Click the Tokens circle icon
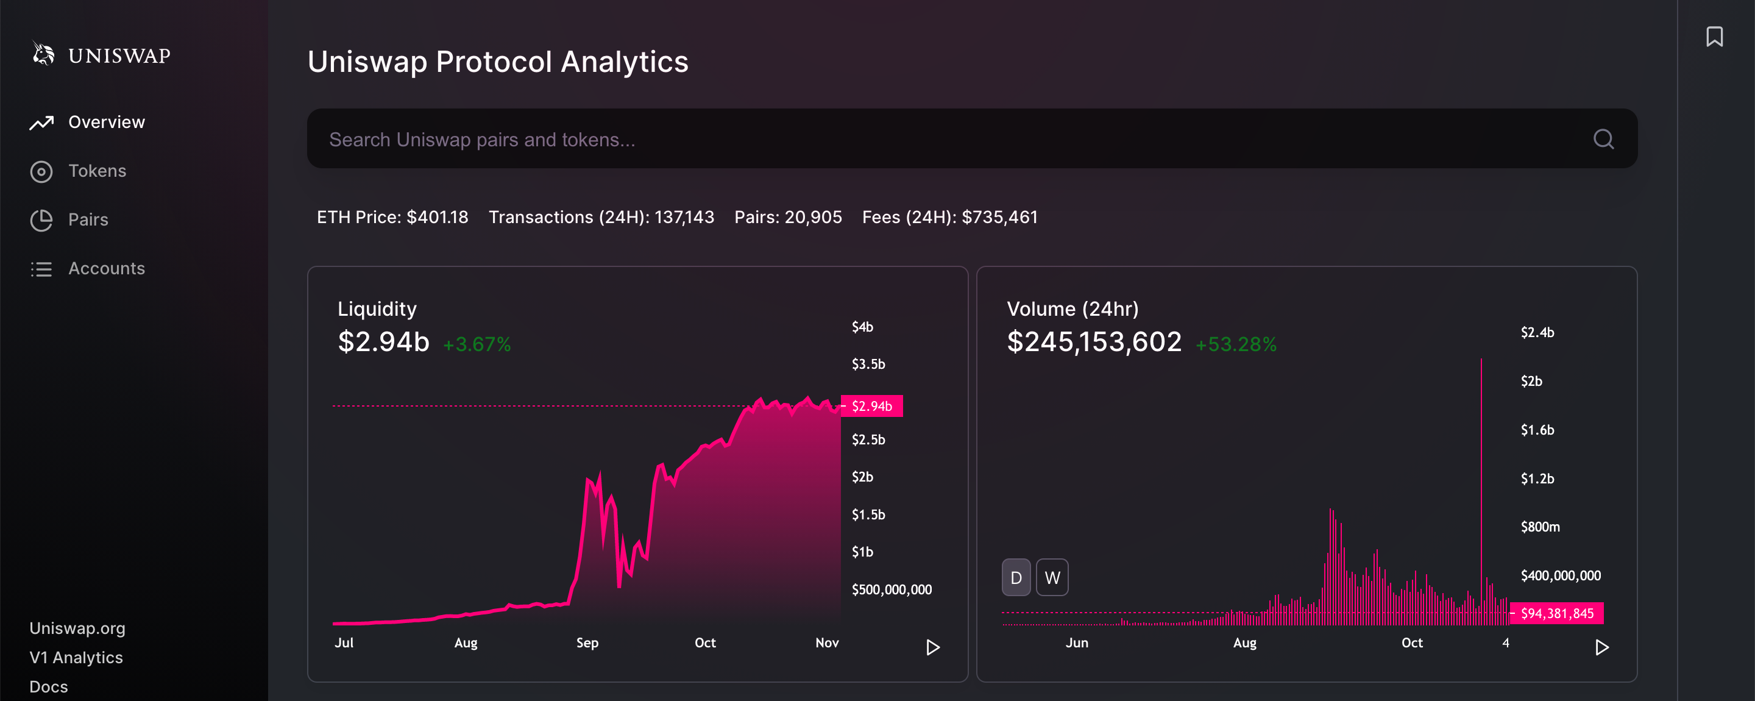1755x701 pixels. click(x=41, y=172)
